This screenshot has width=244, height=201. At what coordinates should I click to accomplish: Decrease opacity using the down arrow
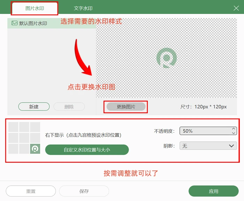point(233,133)
